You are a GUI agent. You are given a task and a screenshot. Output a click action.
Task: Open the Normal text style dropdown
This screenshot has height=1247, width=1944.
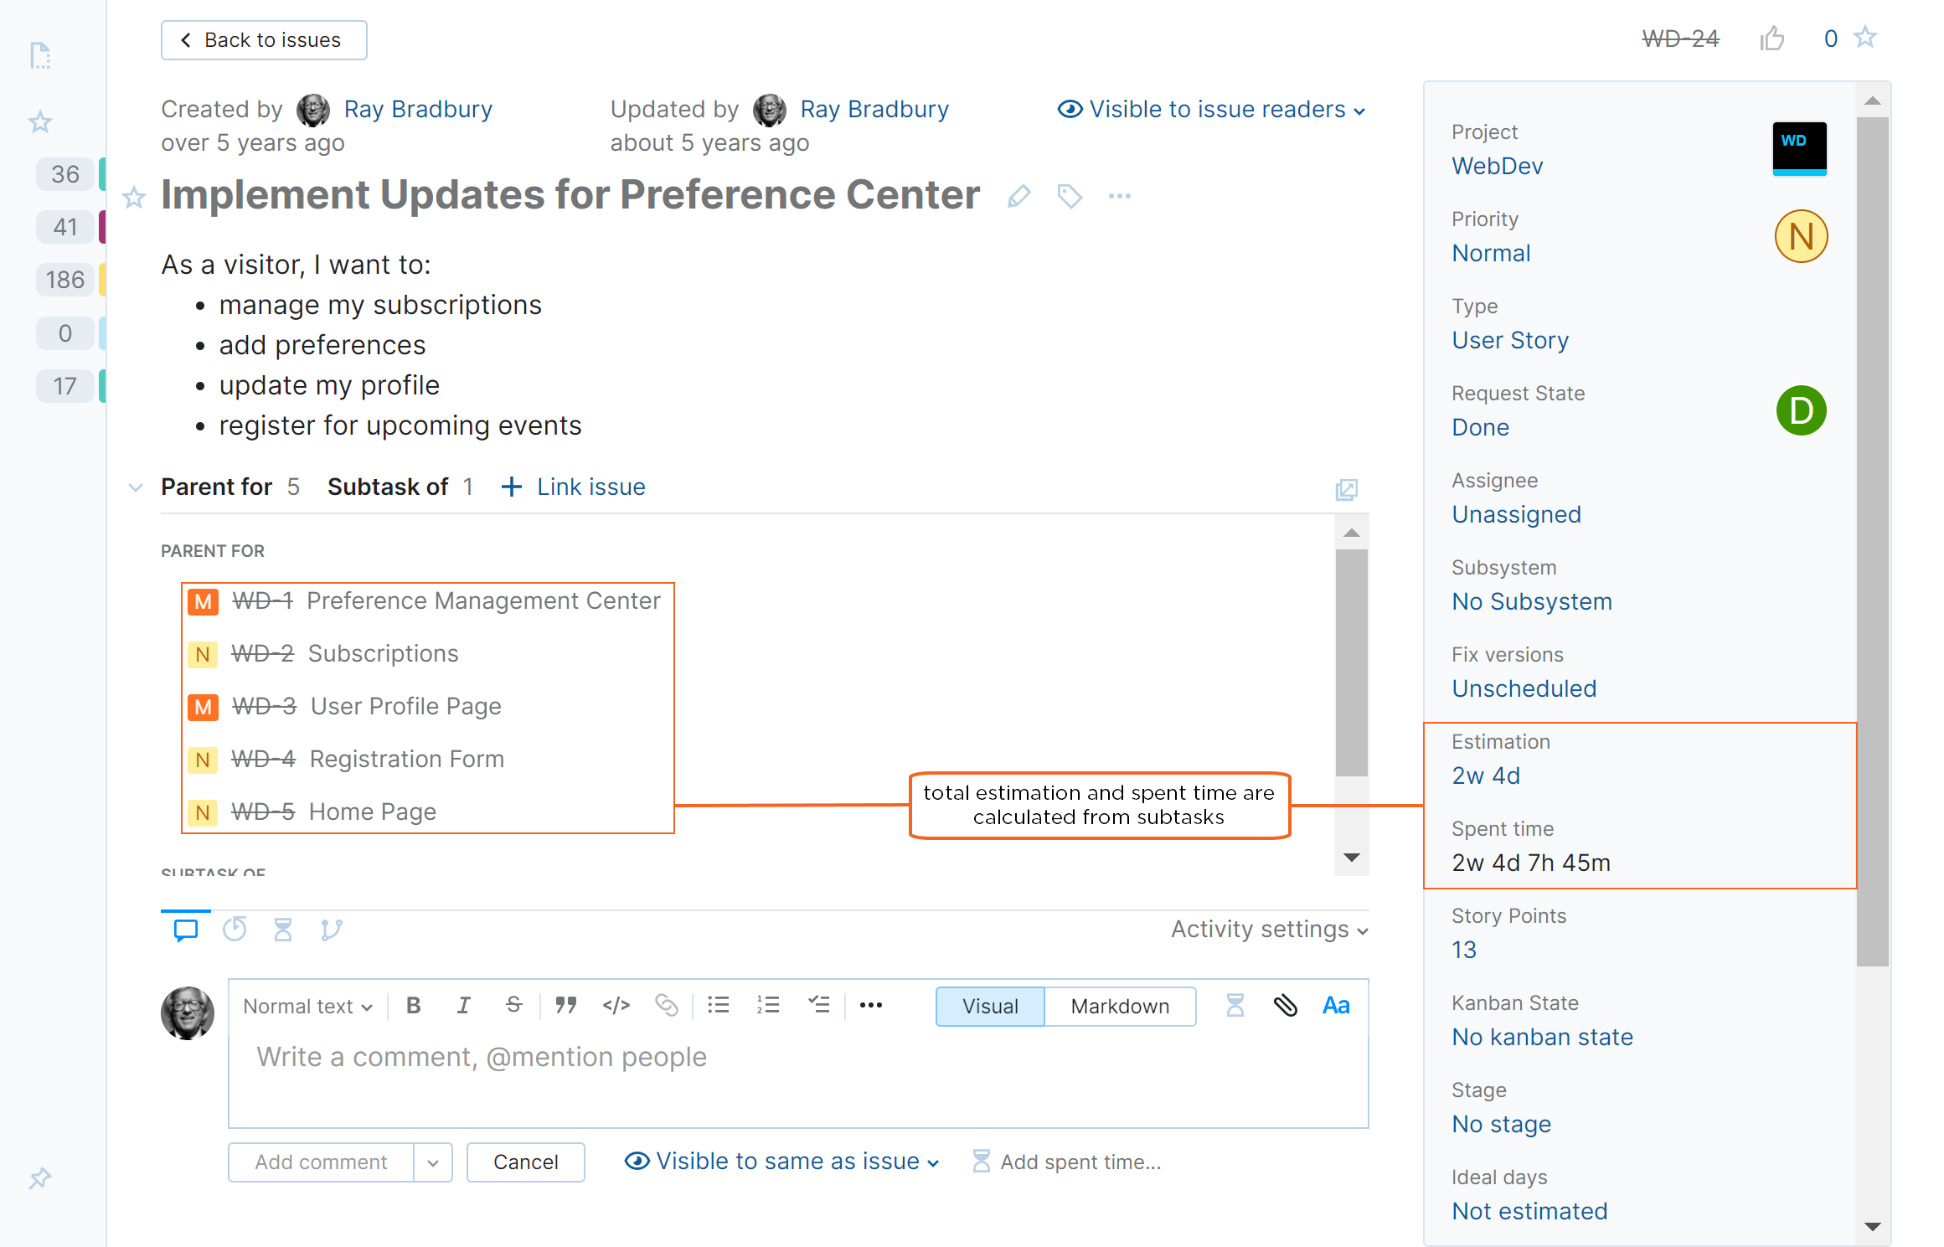[x=306, y=1006]
